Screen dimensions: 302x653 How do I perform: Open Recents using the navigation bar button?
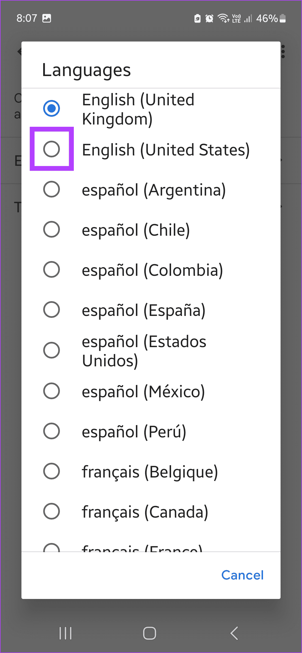tap(65, 633)
